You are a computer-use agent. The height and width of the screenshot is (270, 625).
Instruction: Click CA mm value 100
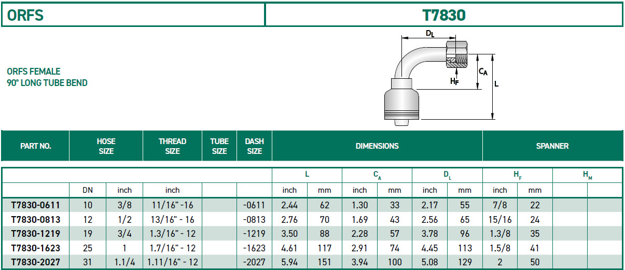click(394, 262)
